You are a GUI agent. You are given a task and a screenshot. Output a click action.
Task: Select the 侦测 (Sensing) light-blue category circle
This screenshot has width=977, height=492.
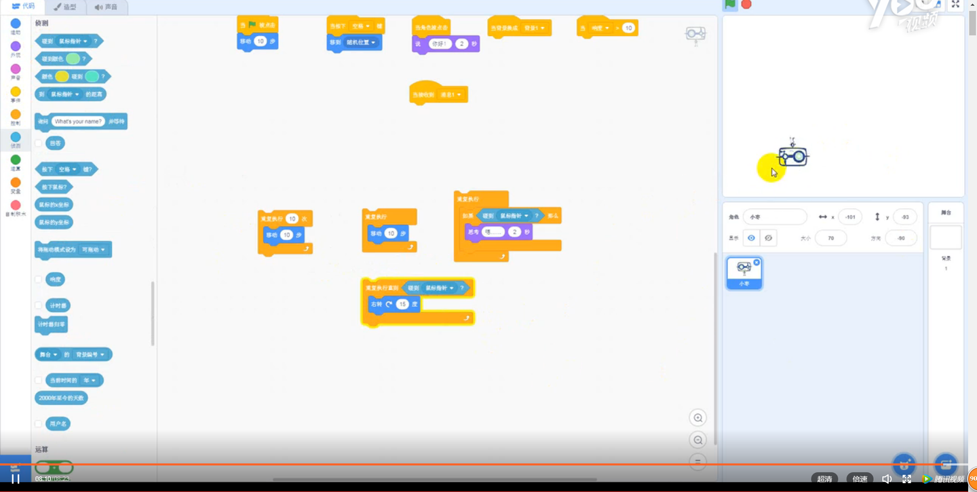(x=16, y=137)
